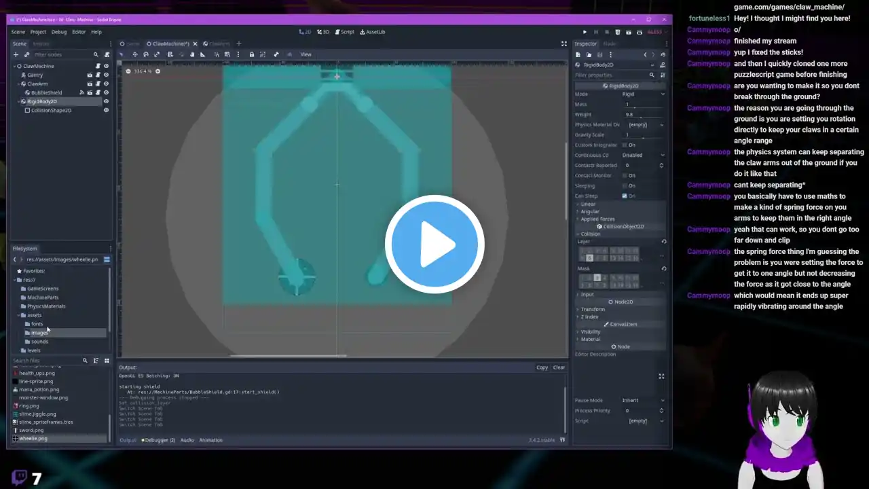869x489 pixels.
Task: Click the Copy button in Output panel
Action: (542, 367)
